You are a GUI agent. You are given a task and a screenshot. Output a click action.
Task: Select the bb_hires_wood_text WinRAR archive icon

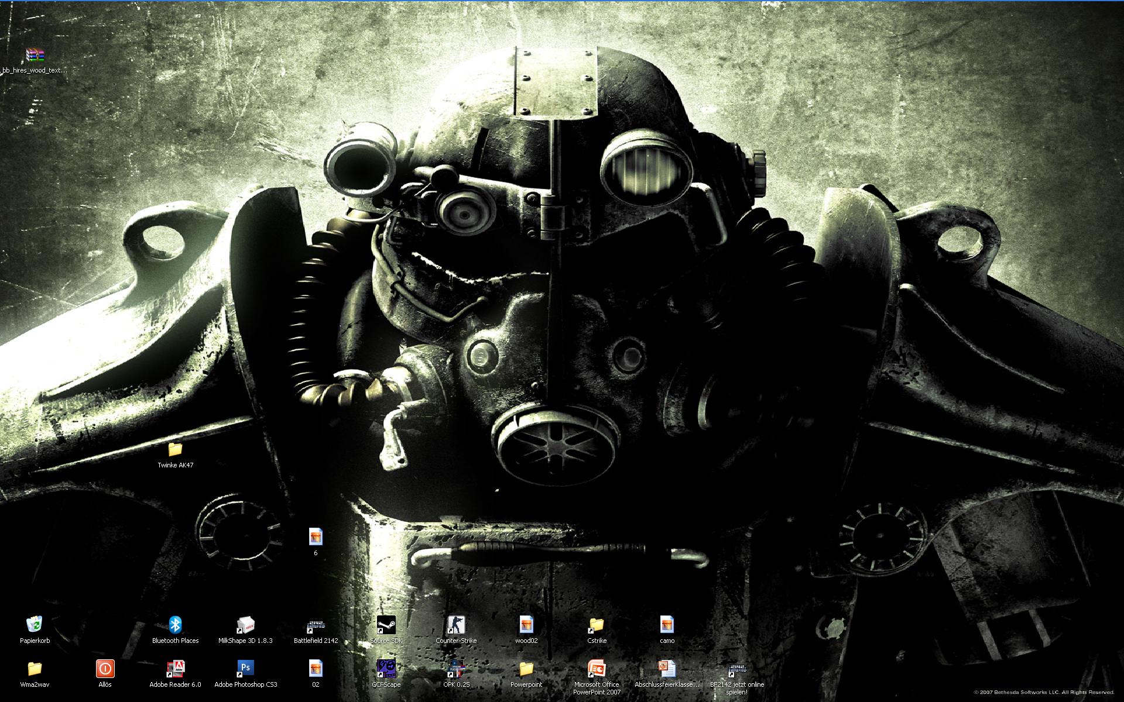(x=35, y=55)
